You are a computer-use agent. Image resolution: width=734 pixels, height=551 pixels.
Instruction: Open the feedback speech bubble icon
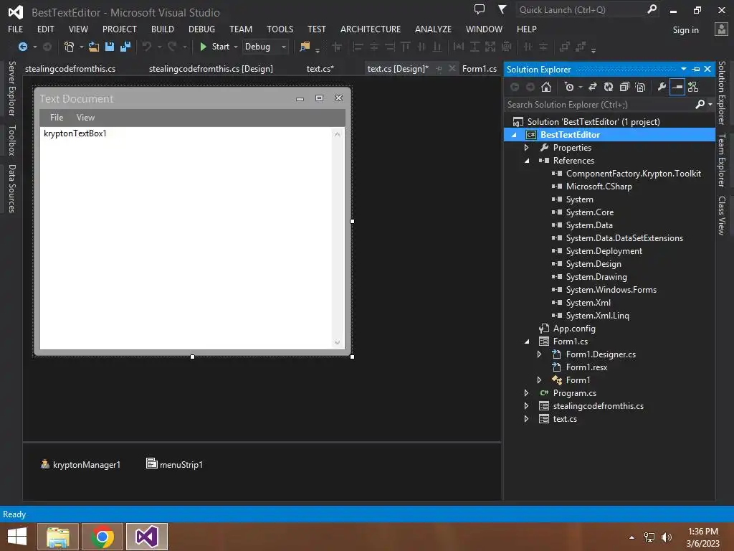(x=480, y=9)
